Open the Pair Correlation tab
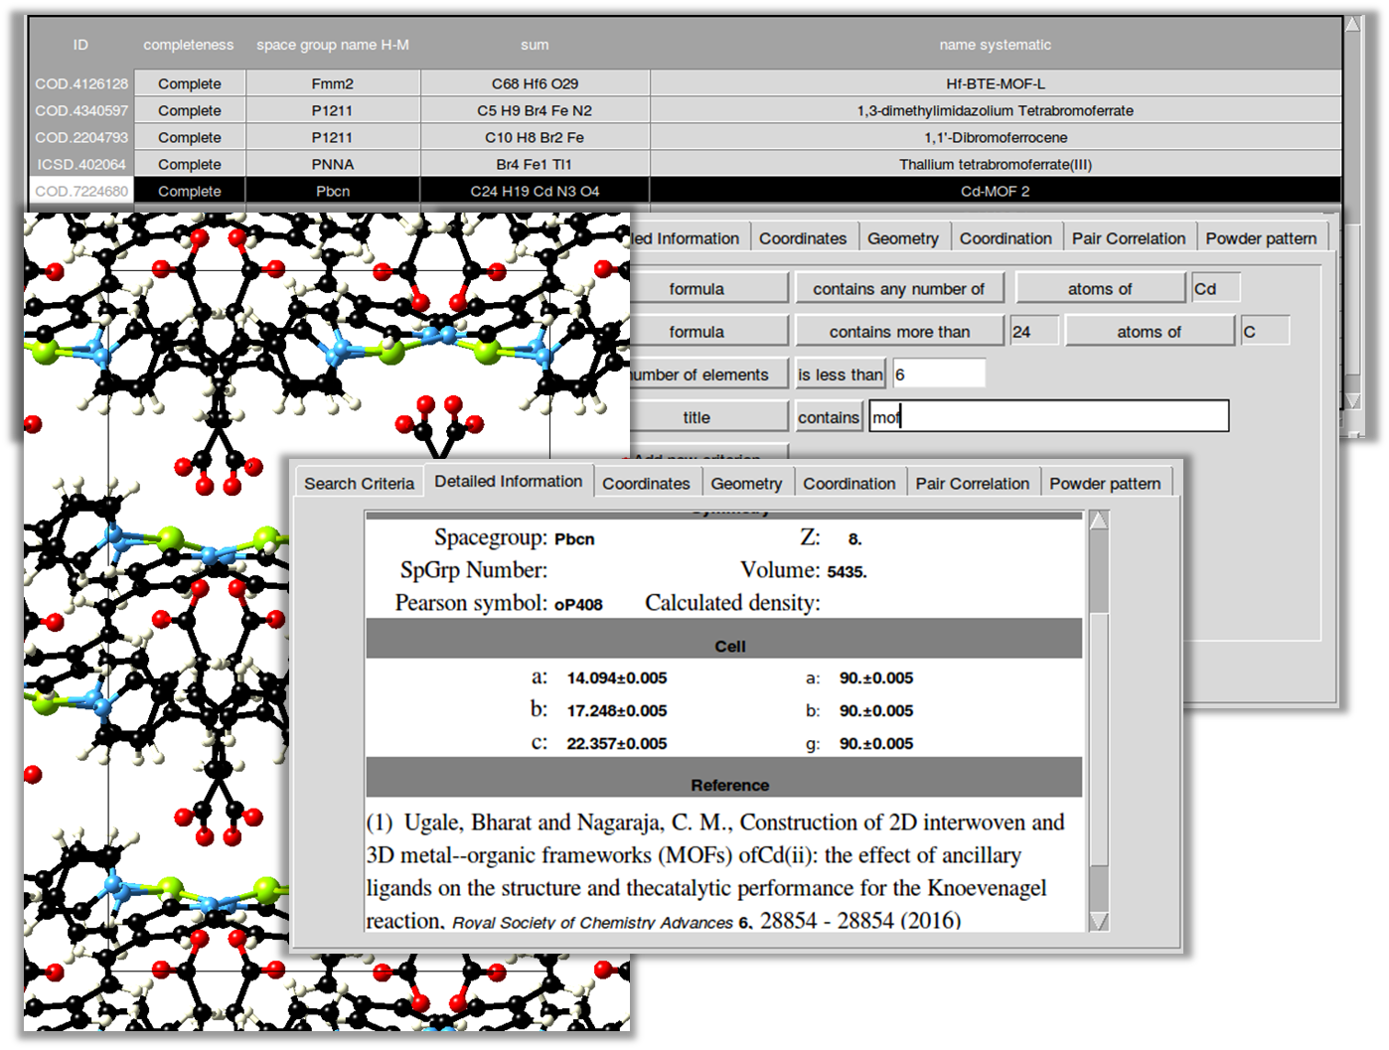This screenshot has height=1050, width=1389. [x=974, y=483]
